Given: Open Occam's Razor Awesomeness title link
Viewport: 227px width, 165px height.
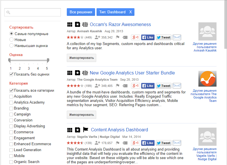Looking at the screenshot, I should [x=120, y=24].
